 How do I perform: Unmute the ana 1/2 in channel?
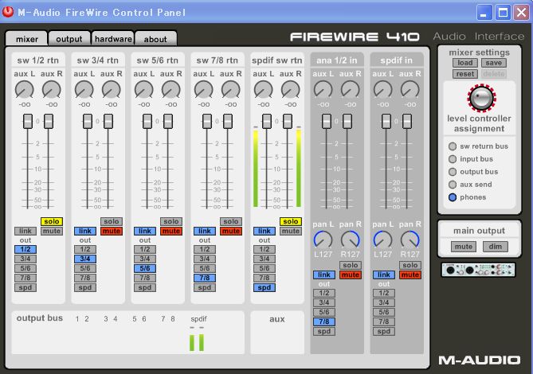tap(351, 275)
